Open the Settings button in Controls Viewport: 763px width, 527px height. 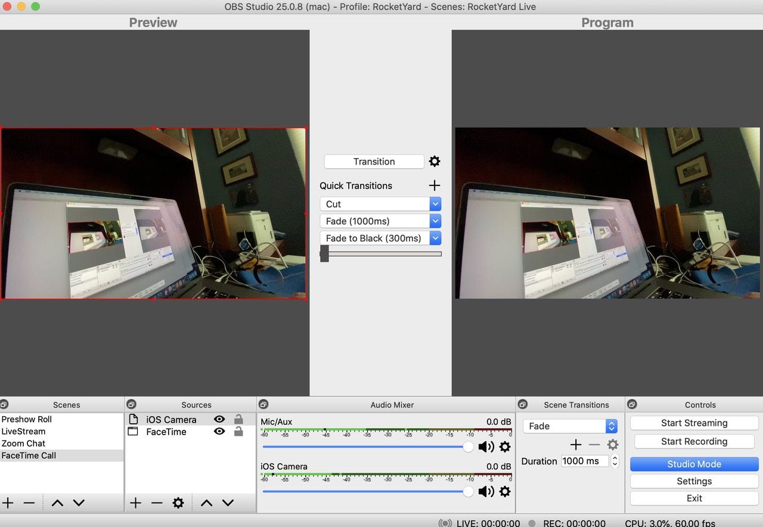[x=694, y=481]
